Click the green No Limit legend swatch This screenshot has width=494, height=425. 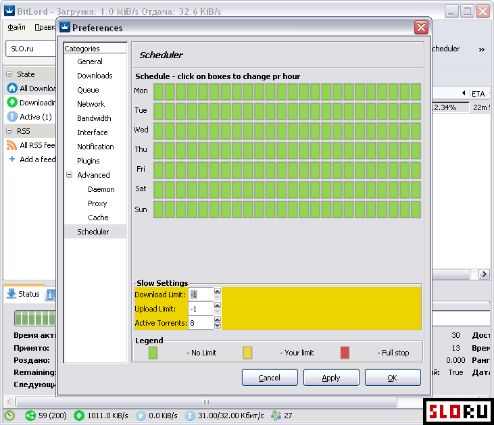point(153,353)
